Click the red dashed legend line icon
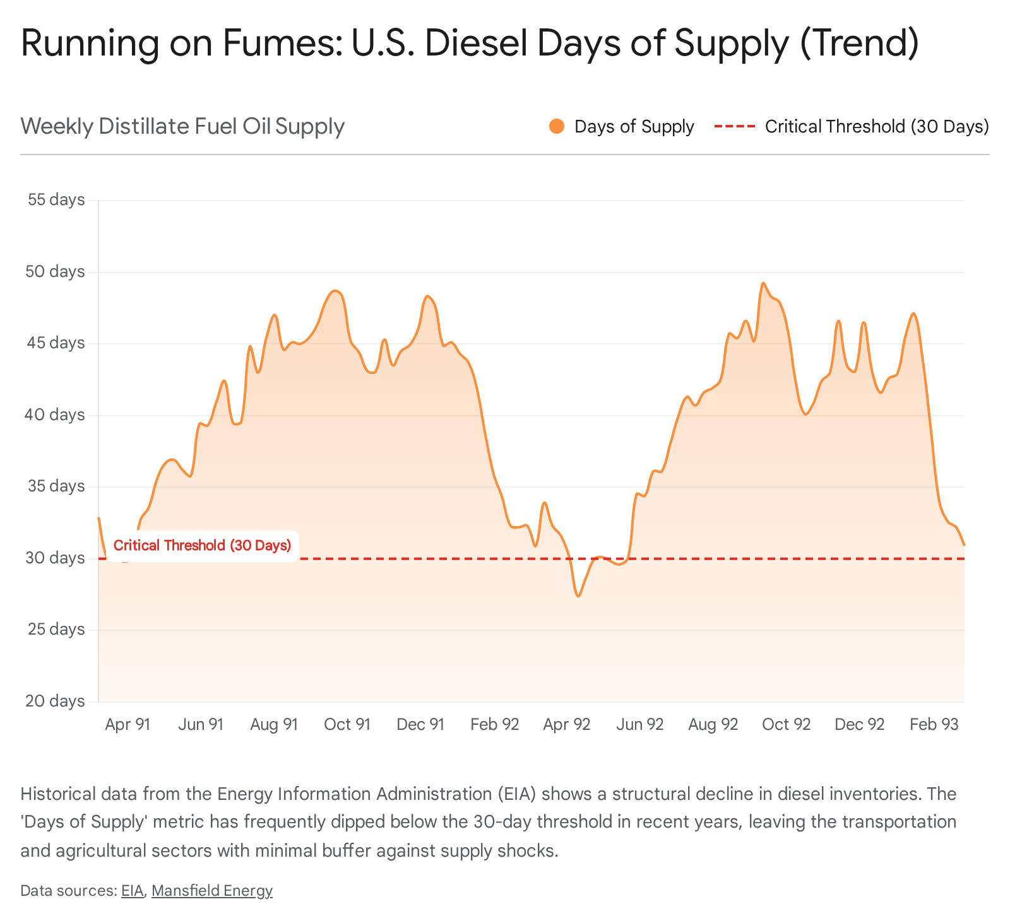1010x921 pixels. (x=734, y=127)
